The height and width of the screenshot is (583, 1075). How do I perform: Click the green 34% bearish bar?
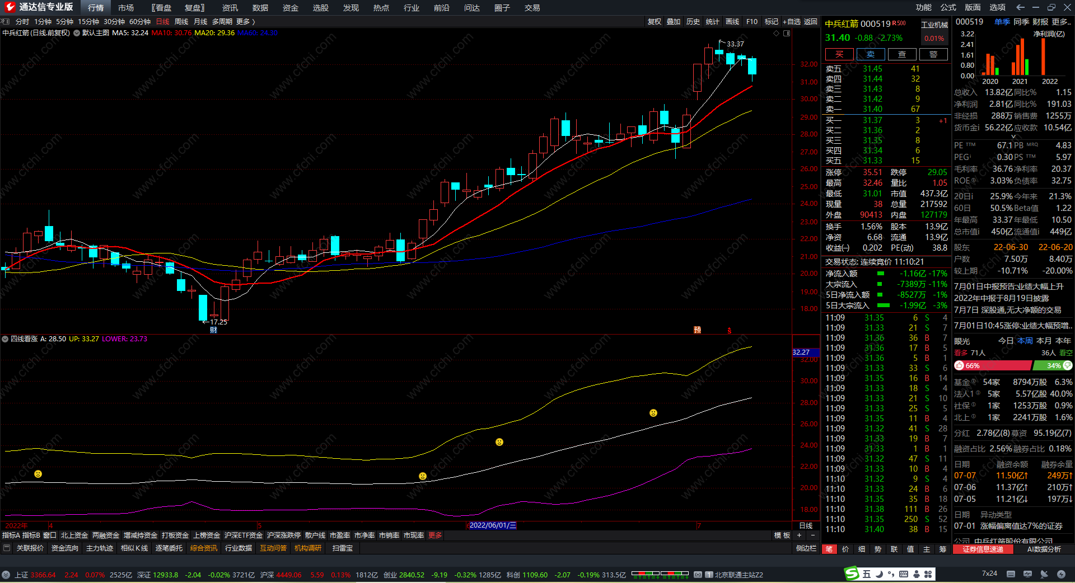point(1052,366)
